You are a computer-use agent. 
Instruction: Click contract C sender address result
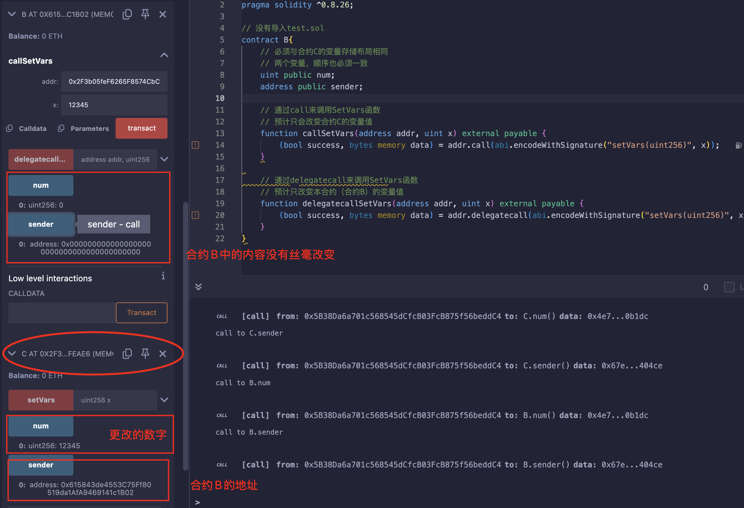pyautogui.click(x=85, y=489)
